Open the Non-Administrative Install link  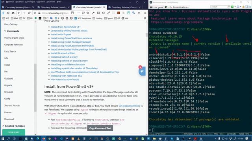pyautogui.click(x=65, y=80)
